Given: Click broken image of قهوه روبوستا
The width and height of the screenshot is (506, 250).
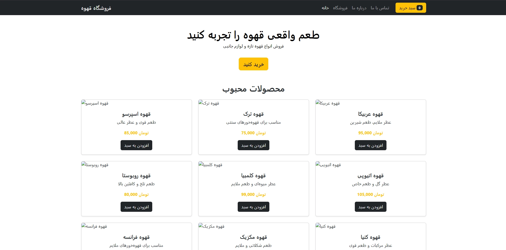Looking at the screenshot, I should tap(95, 165).
